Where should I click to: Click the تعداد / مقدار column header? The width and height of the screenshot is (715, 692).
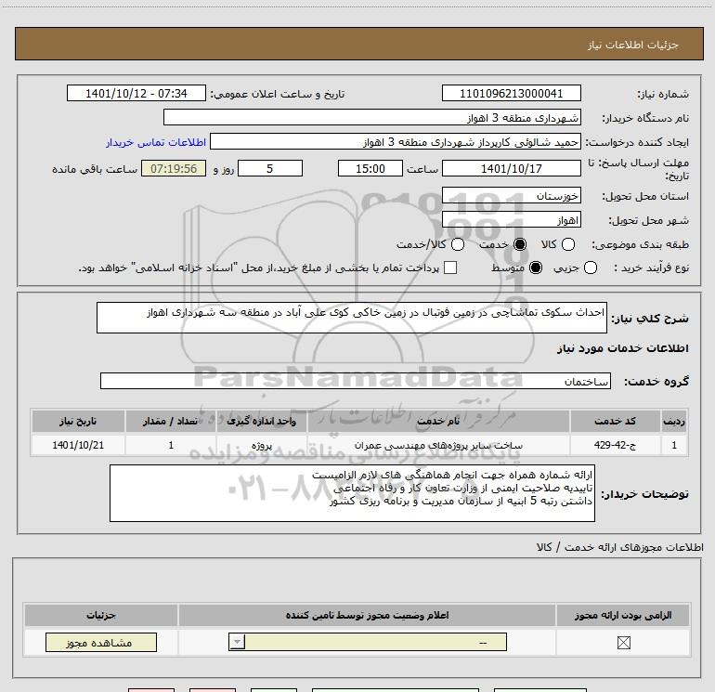[x=171, y=421]
